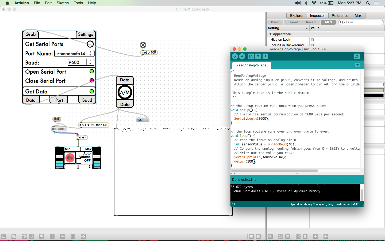Open the Sketch menu
The width and height of the screenshot is (385, 241).
63,3
